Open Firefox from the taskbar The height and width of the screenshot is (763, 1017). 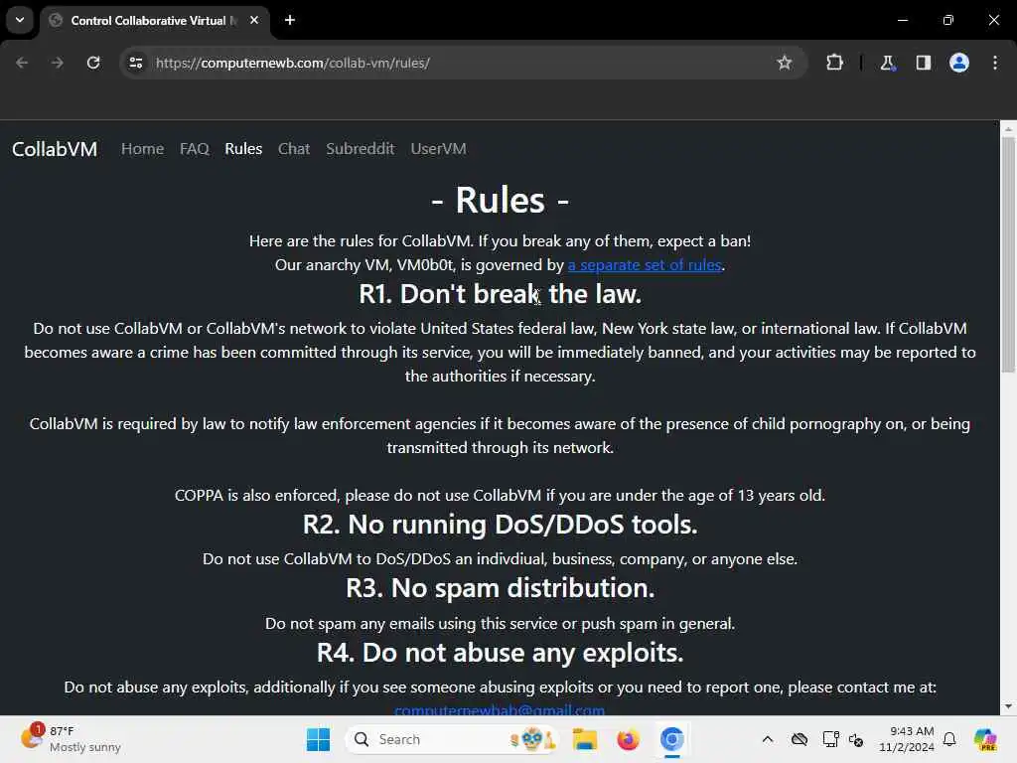coord(628,739)
